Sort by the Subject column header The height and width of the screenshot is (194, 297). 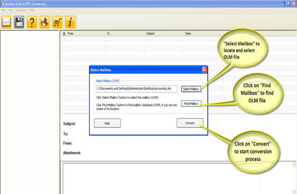tap(164, 34)
